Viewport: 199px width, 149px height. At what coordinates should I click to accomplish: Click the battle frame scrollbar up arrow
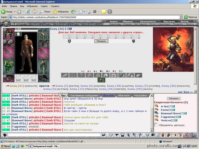195,29
